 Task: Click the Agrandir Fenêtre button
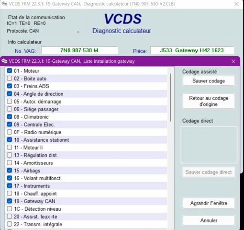(209, 203)
